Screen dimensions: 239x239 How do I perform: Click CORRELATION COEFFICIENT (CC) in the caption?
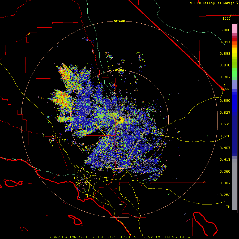pos(84,237)
